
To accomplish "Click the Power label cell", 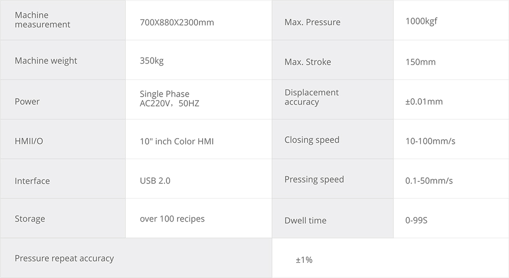I will click(27, 101).
